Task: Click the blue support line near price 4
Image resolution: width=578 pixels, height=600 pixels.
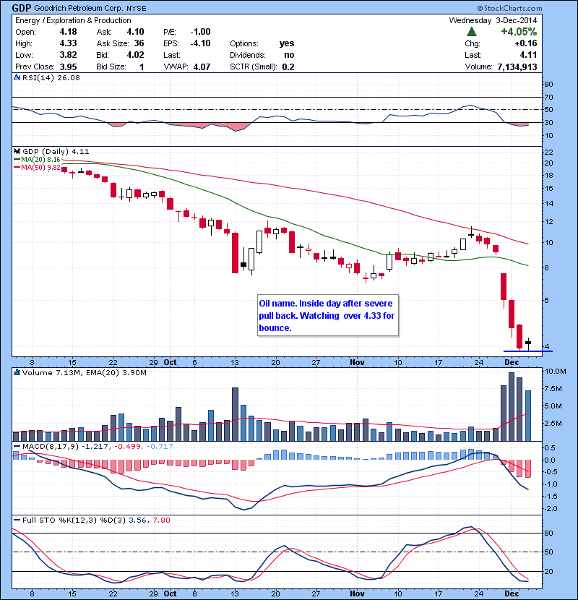Action: pyautogui.click(x=528, y=351)
